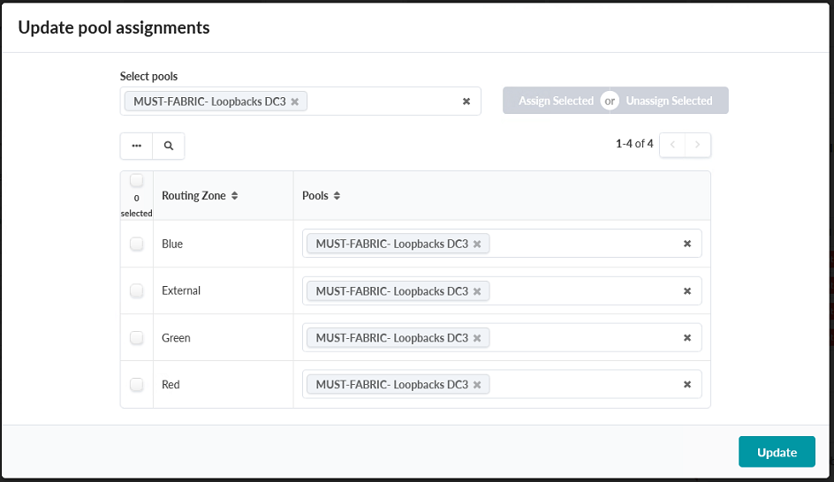Tick the External routing zone checkbox
The image size is (834, 482).
coord(137,291)
